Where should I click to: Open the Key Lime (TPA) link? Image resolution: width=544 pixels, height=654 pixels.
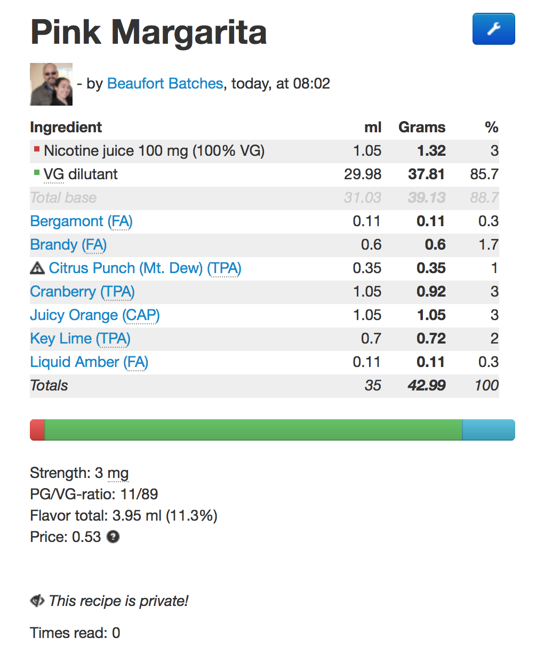click(x=80, y=338)
